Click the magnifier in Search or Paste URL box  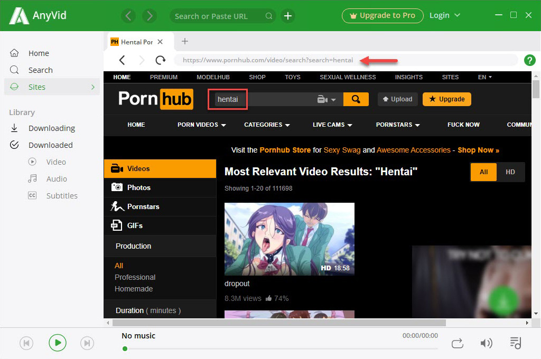269,16
